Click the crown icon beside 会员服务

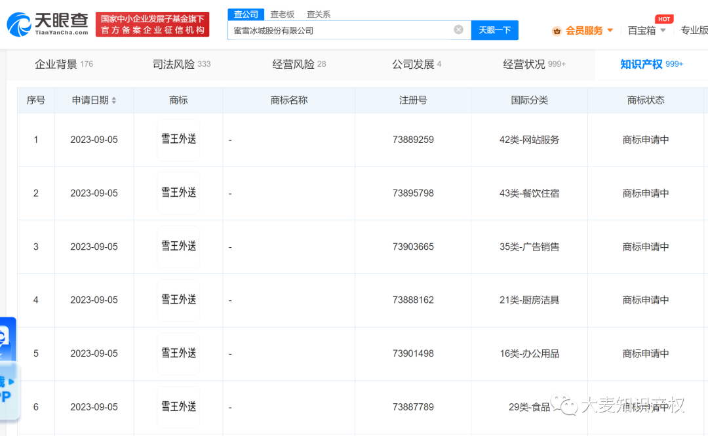pyautogui.click(x=557, y=30)
